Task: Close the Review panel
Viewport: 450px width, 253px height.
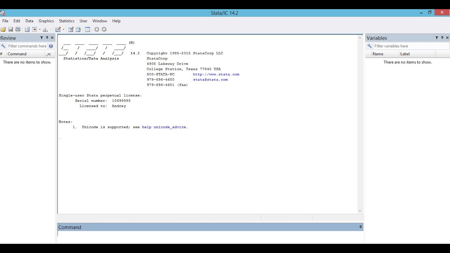Action: 52,38
